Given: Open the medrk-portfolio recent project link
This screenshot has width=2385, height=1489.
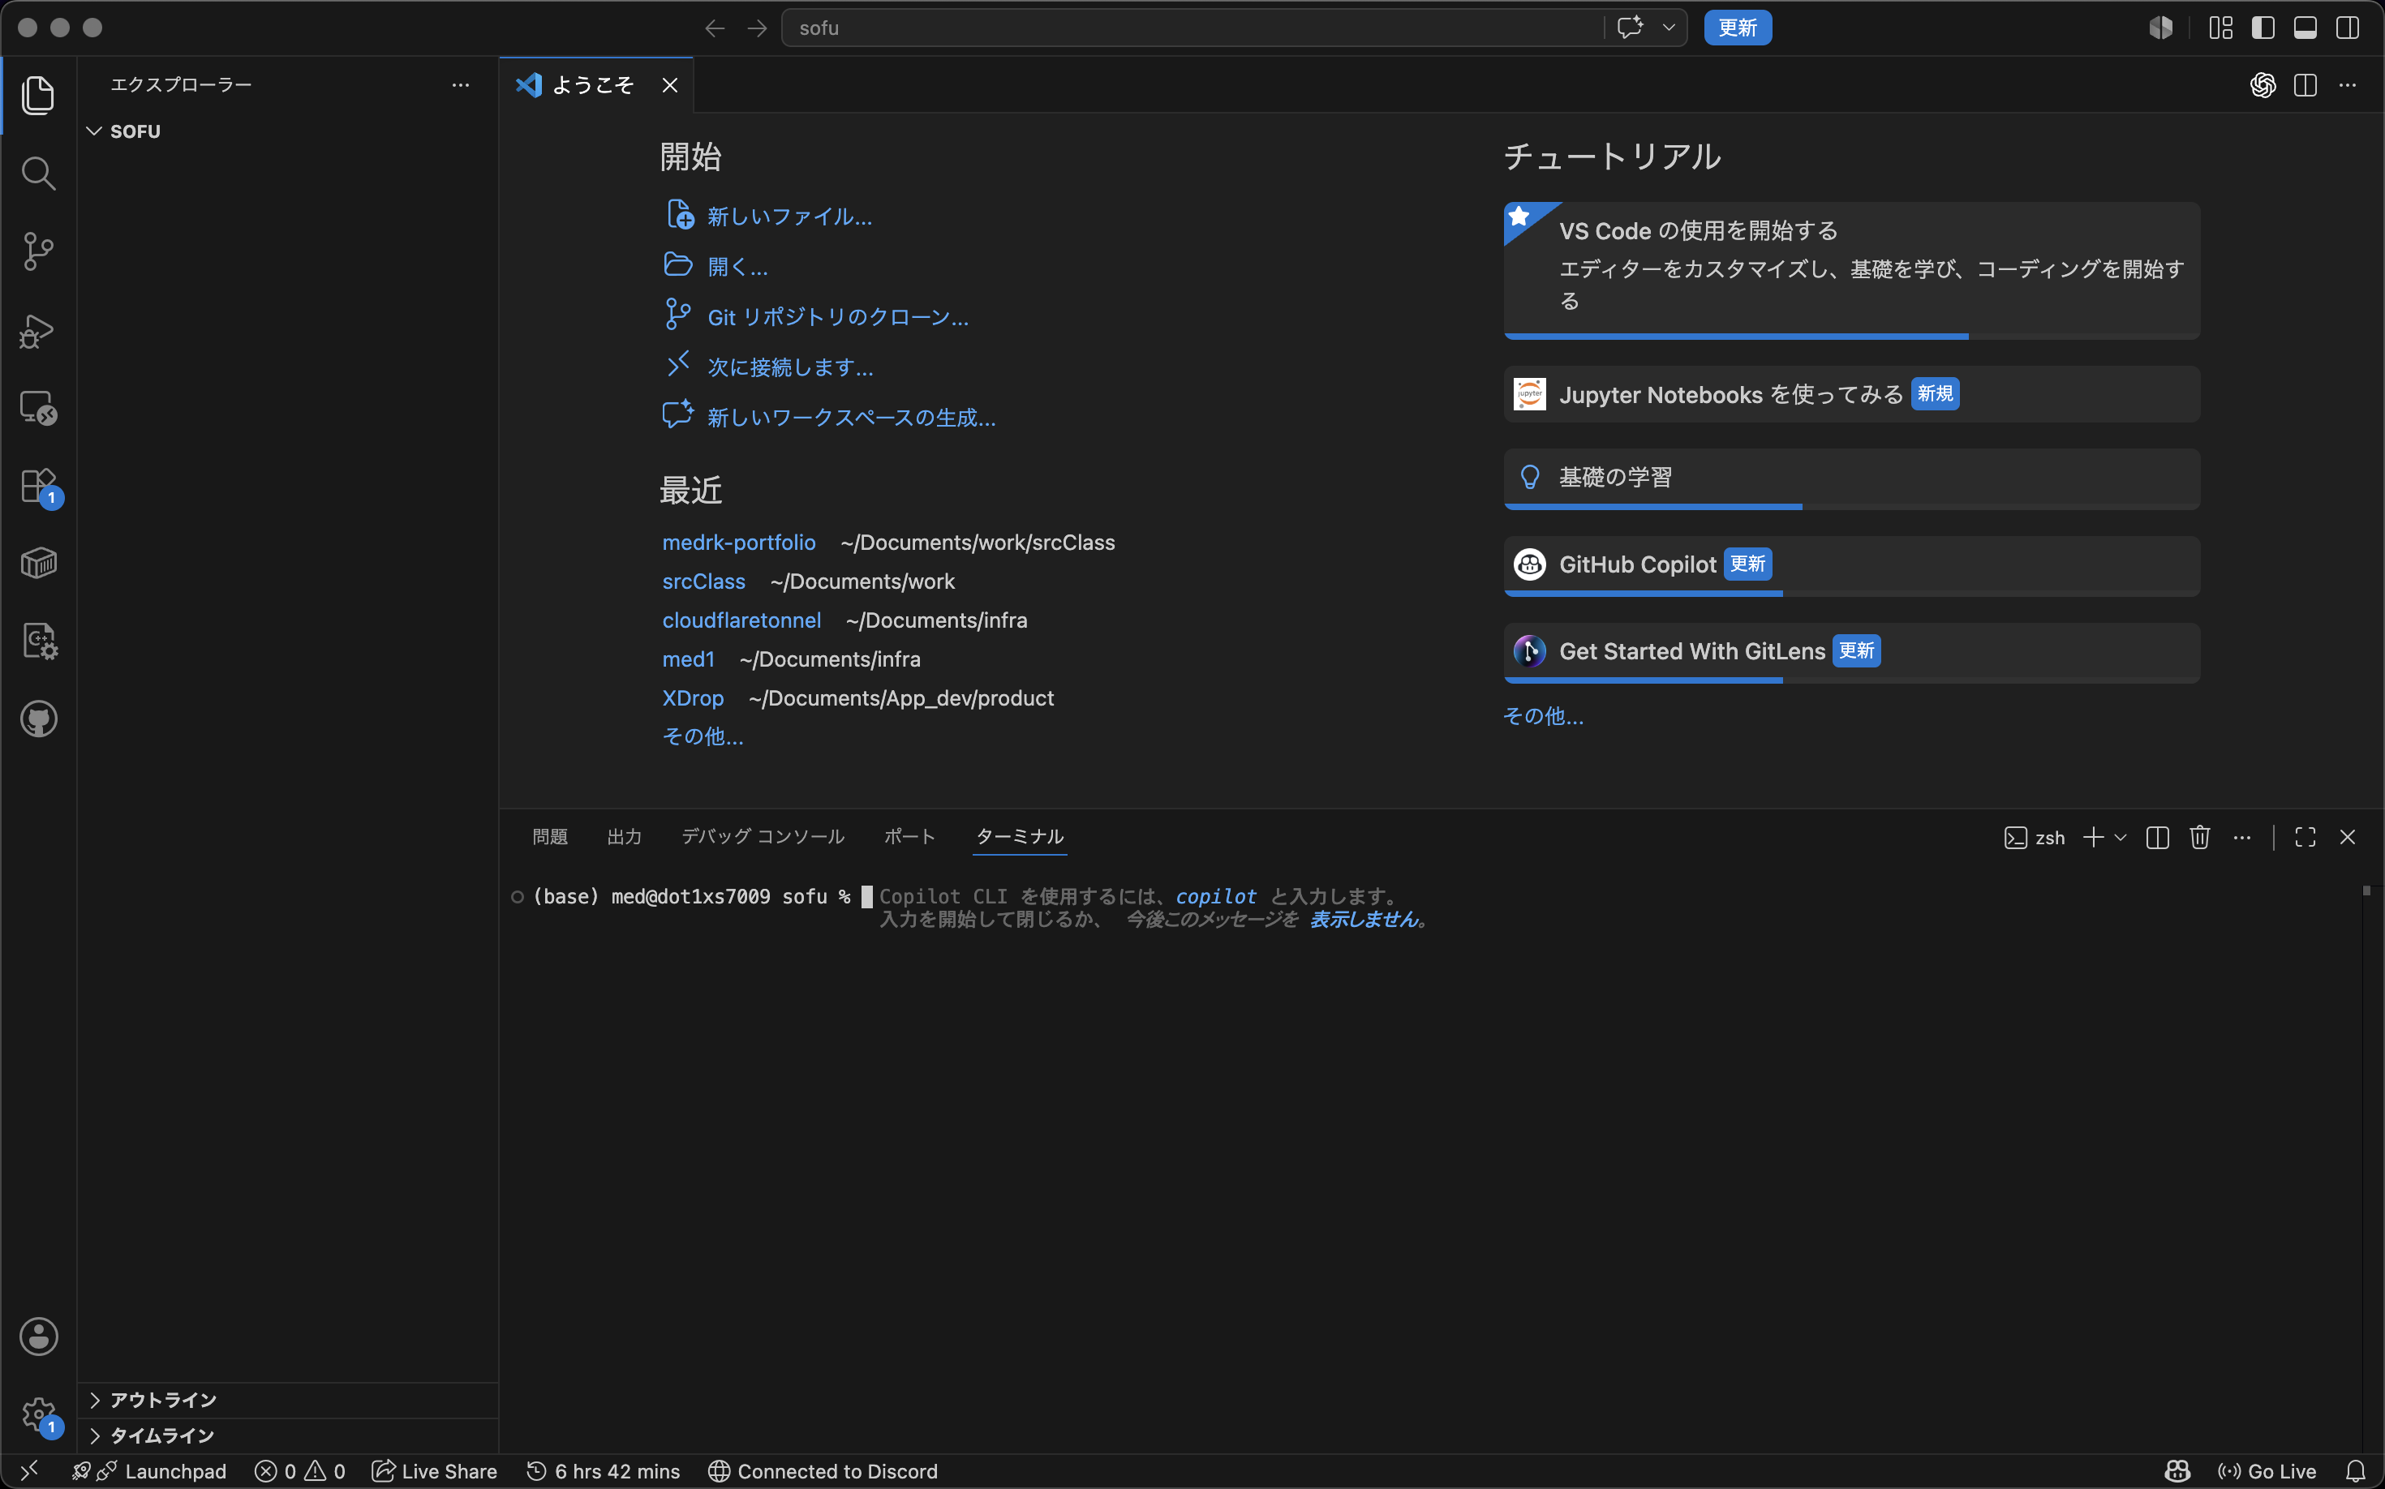Looking at the screenshot, I should [x=739, y=542].
